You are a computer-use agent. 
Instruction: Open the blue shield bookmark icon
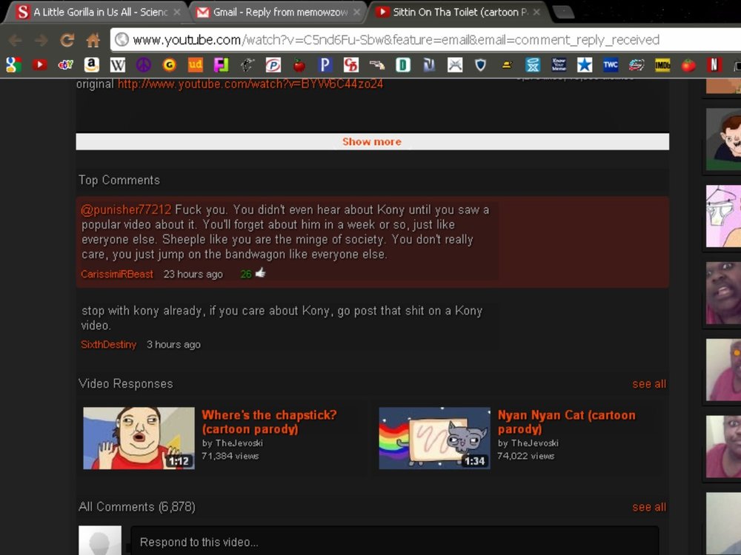[x=481, y=64]
